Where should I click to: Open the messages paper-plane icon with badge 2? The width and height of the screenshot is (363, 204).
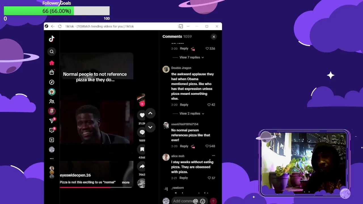click(52, 121)
